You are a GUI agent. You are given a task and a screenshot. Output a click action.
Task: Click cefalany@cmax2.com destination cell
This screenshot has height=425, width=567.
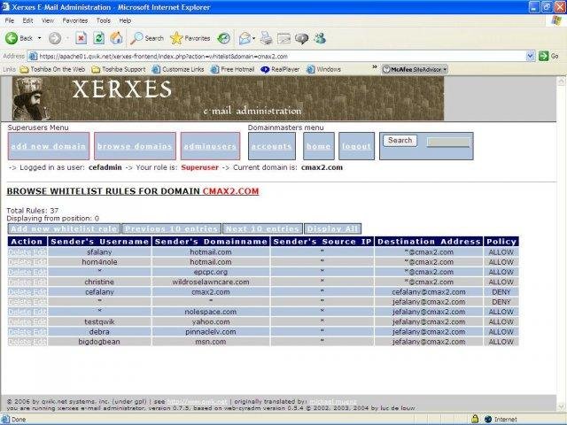pos(429,291)
